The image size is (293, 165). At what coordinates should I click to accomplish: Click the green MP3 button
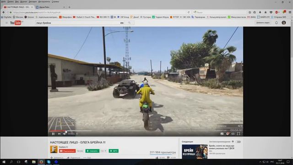pos(114,151)
